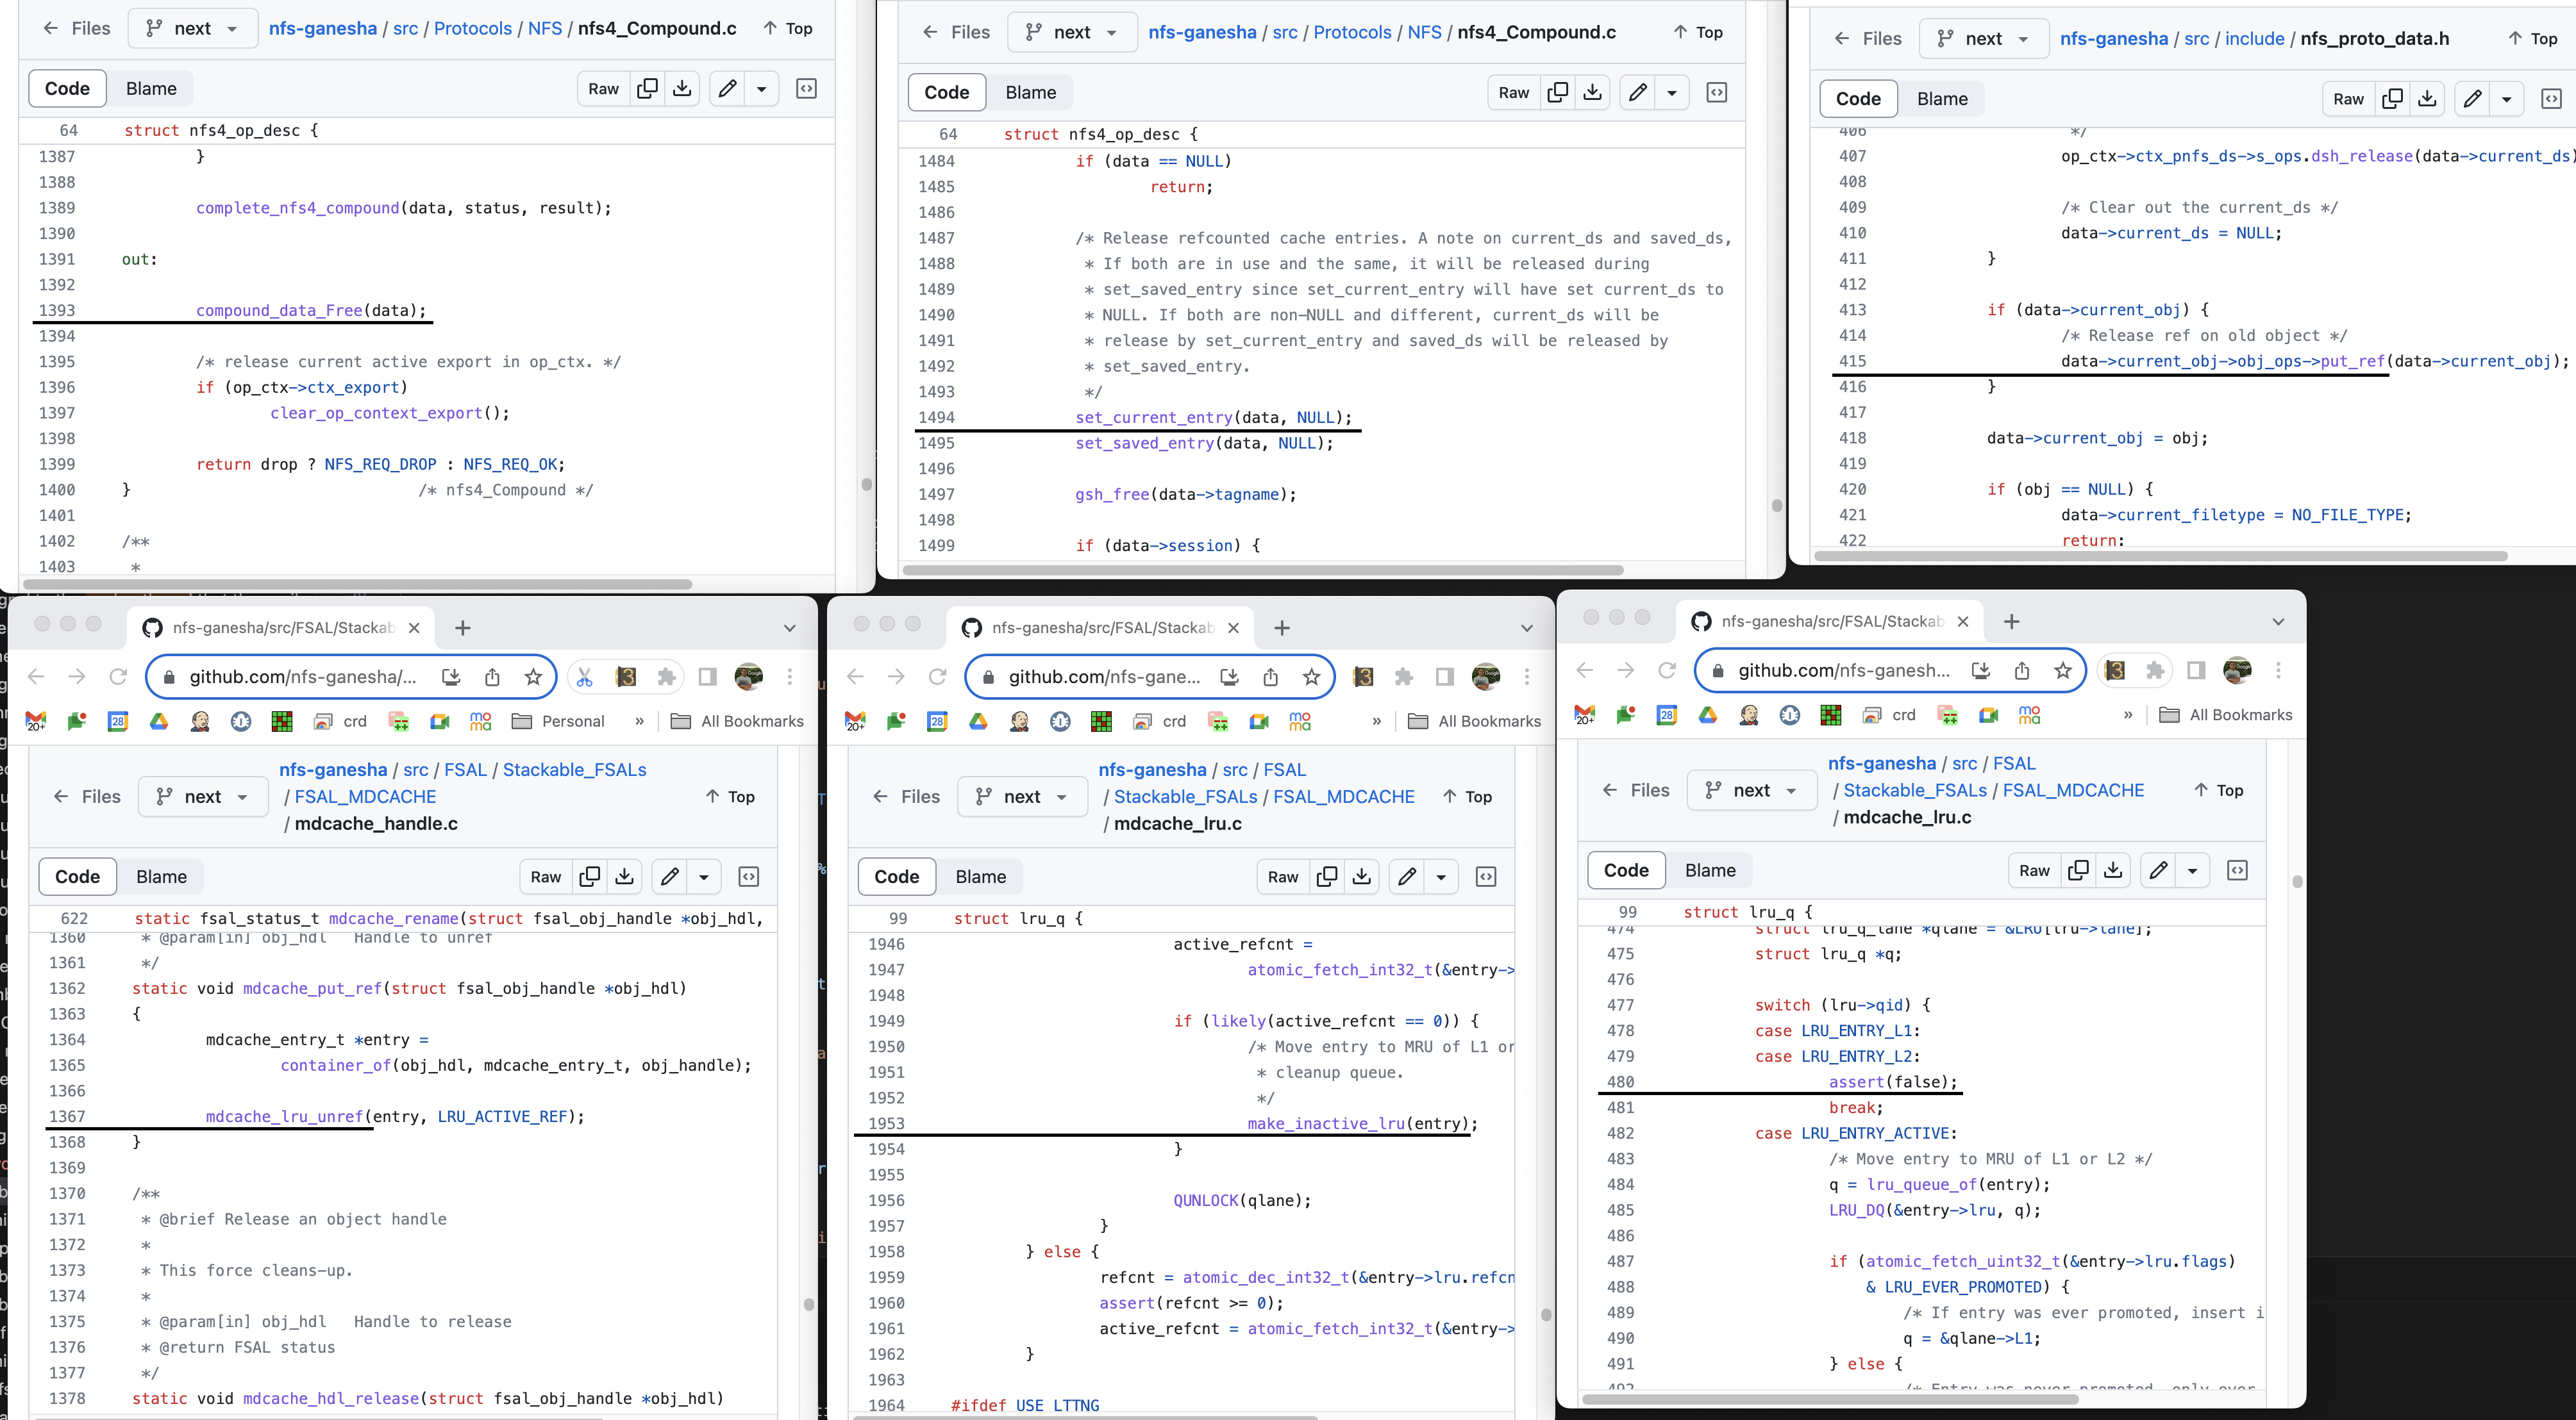Image resolution: width=2576 pixels, height=1420 pixels.
Task: Expand the browser tab list chevron
Action: (x=789, y=627)
